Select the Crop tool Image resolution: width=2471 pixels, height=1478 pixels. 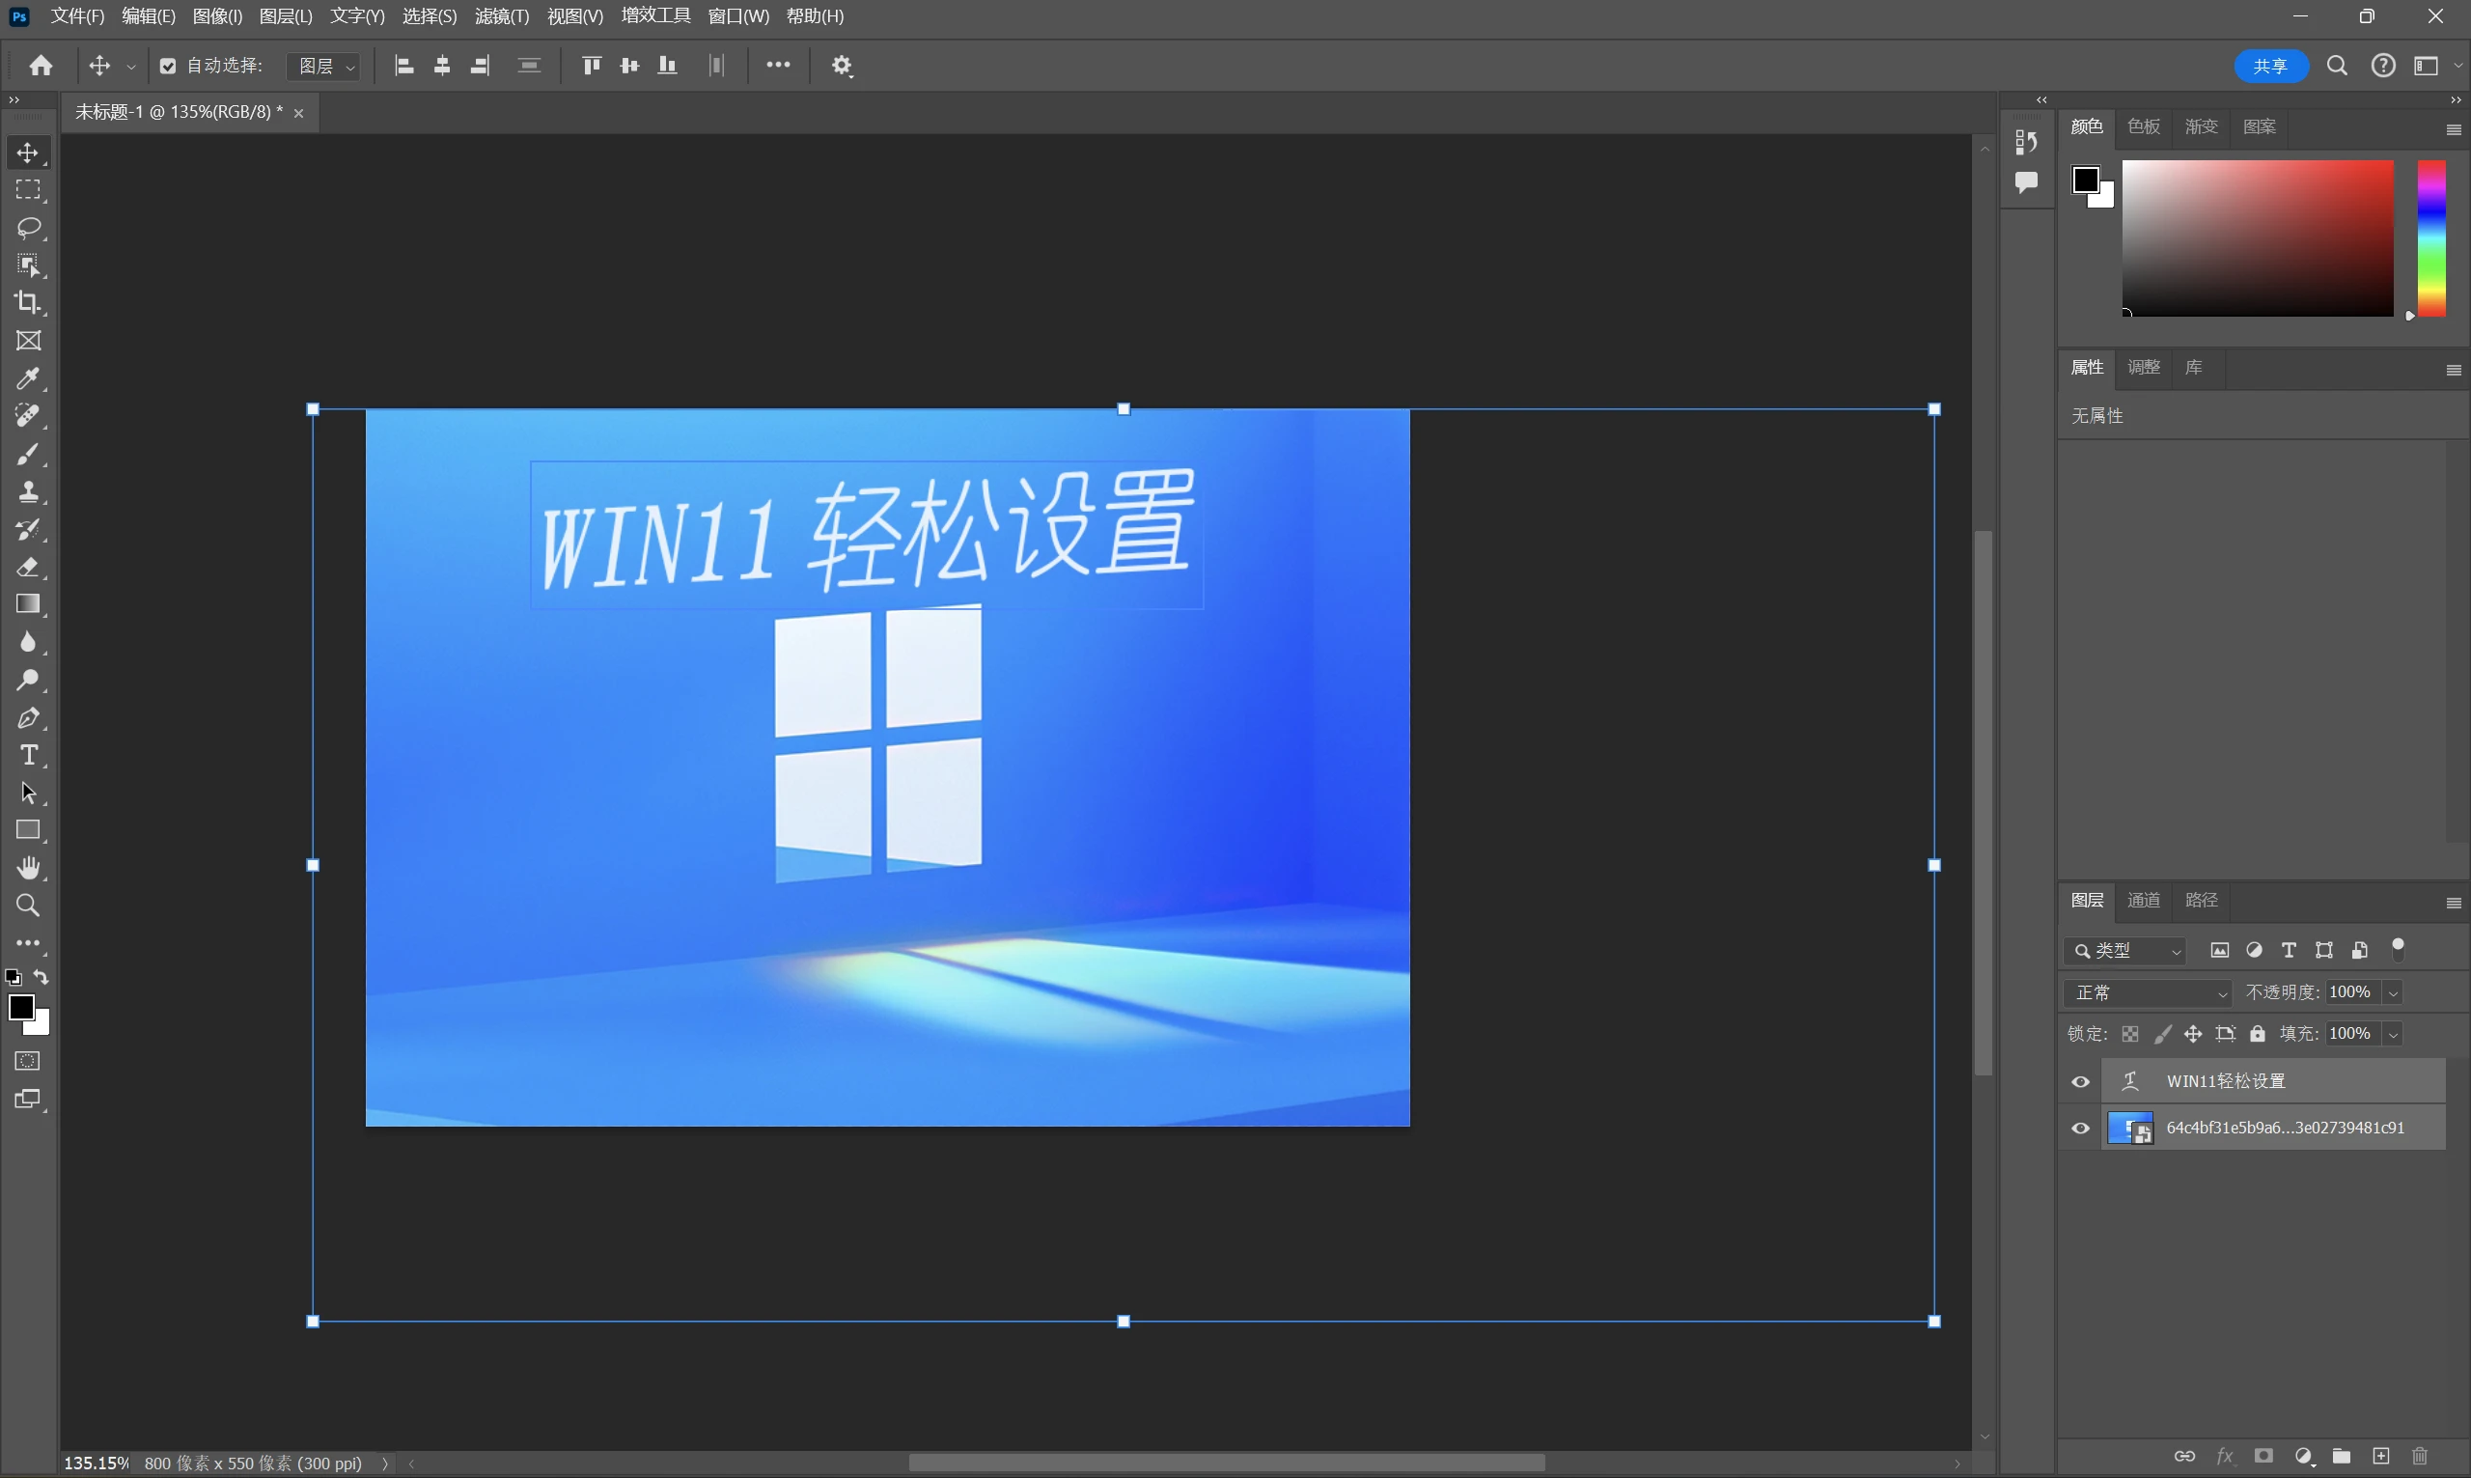pos(28,303)
